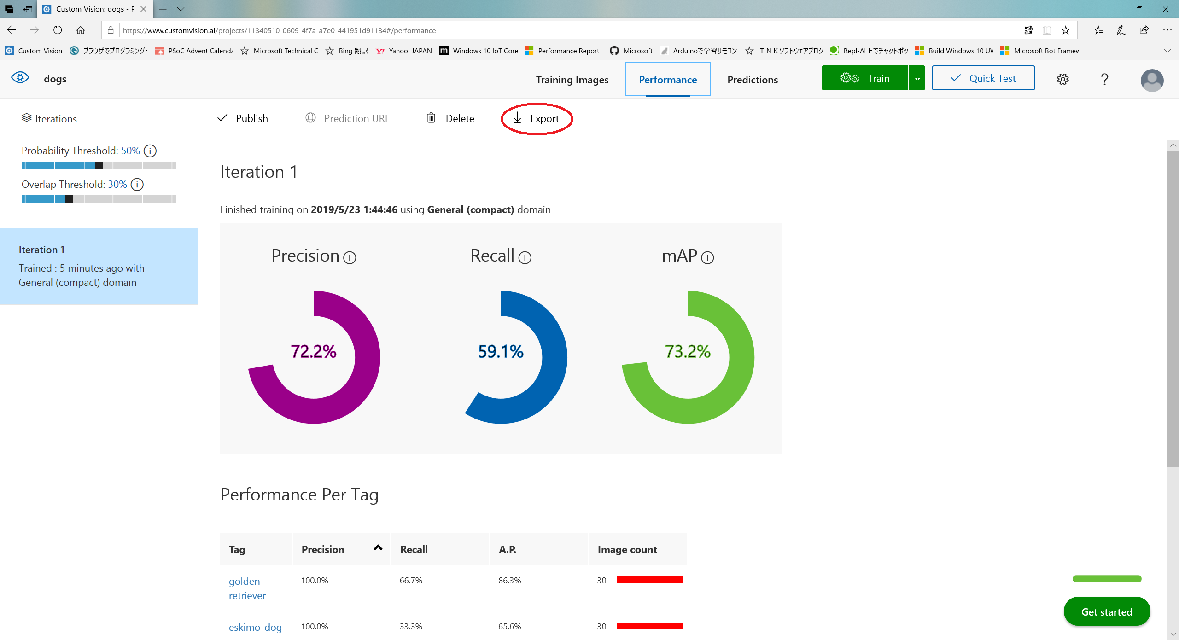The height and width of the screenshot is (640, 1179).
Task: Open browser settings and more menu
Action: coord(1167,30)
